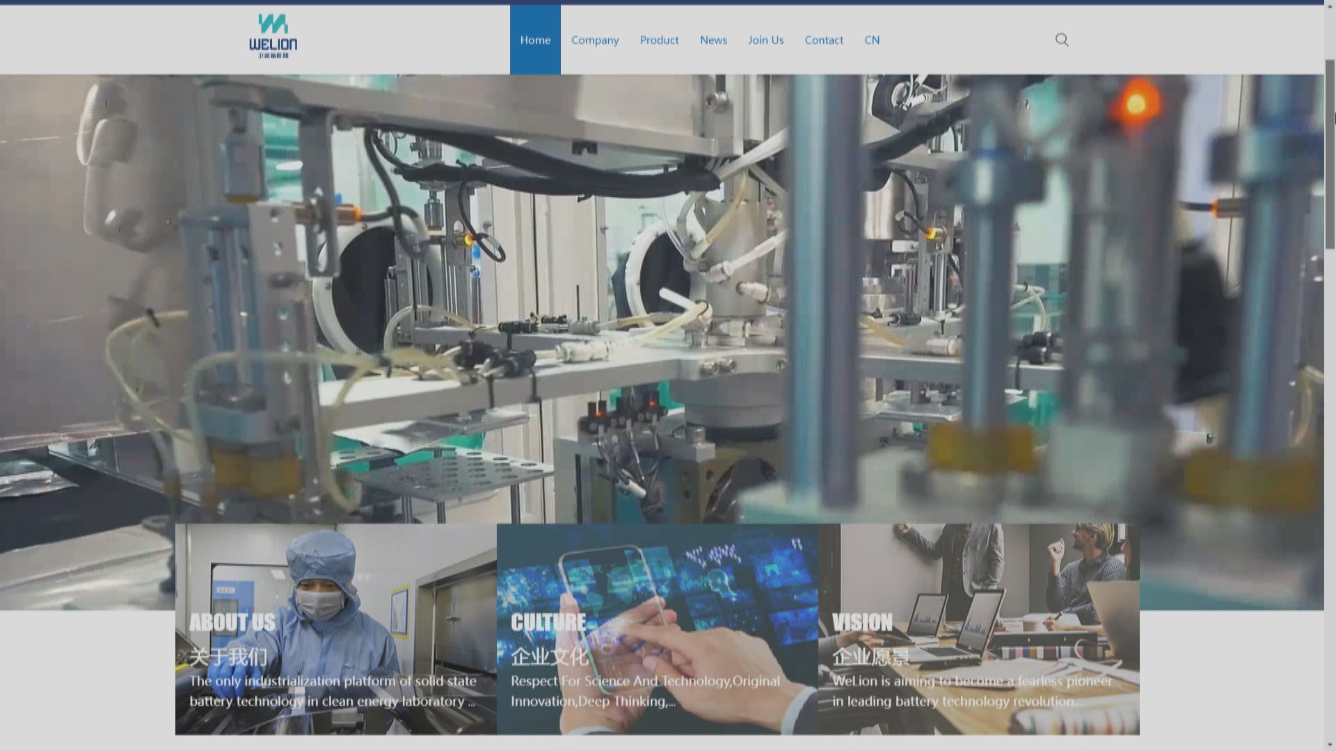Click the office laptops meeting image

988,577
